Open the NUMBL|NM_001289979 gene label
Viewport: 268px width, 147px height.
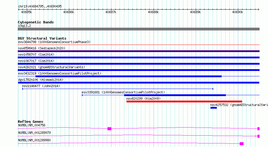[34, 133]
